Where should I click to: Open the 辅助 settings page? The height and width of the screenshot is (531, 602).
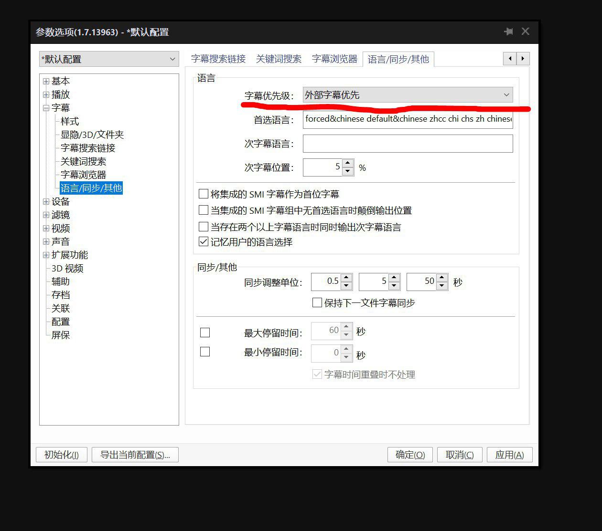(x=61, y=281)
